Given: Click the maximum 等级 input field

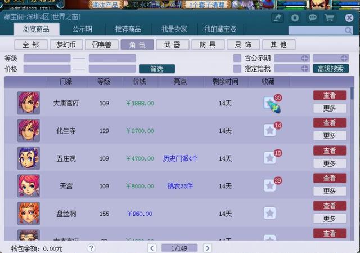Looking at the screenshot, I should click(x=112, y=58).
